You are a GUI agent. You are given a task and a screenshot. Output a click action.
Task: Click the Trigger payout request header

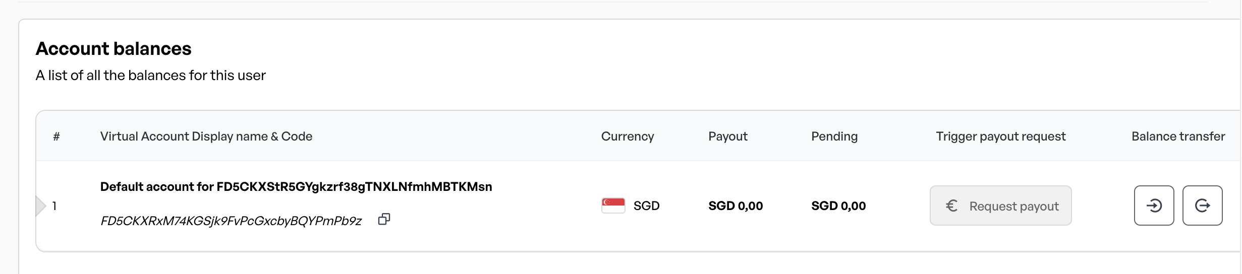(1000, 136)
